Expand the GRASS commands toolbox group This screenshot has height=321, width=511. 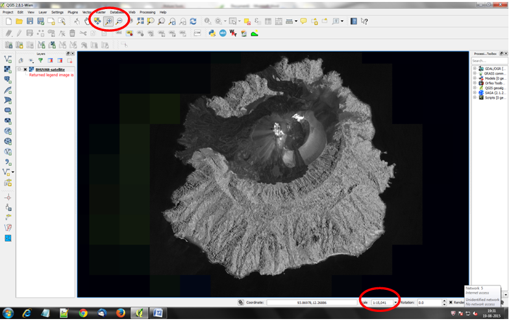tap(475, 73)
